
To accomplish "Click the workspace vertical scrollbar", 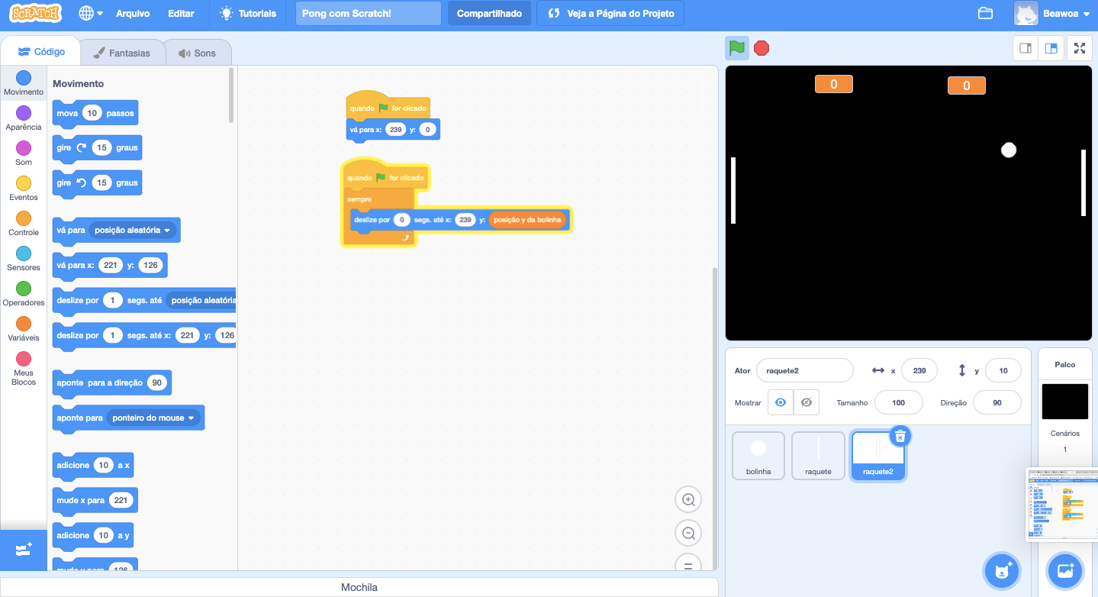I will (x=714, y=417).
